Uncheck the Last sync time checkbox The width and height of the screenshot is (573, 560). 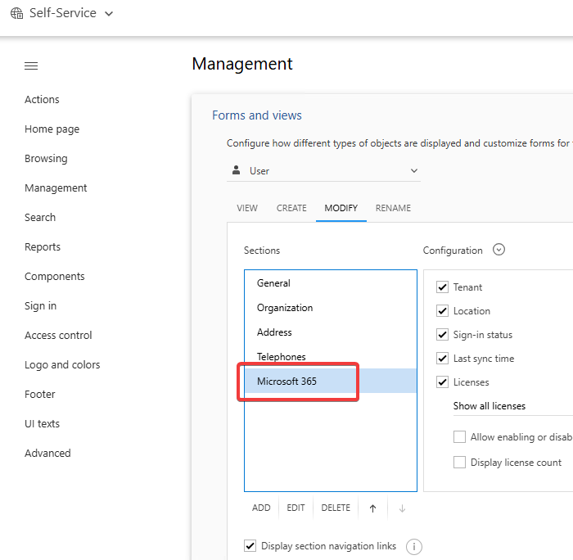pos(443,359)
